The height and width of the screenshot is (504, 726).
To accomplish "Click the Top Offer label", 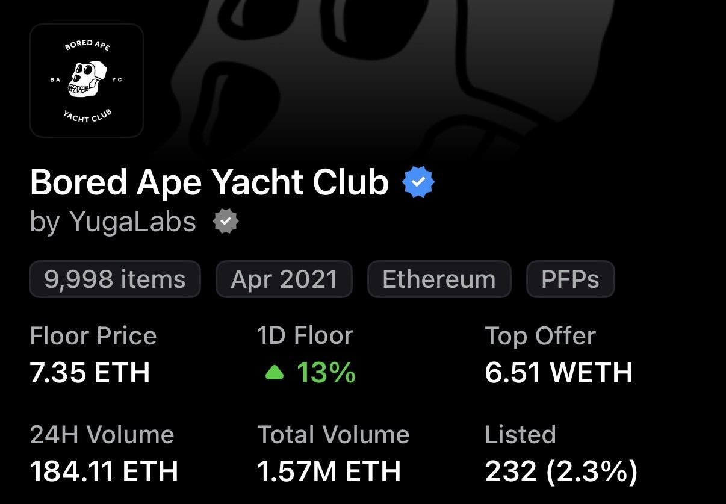I will 540,336.
